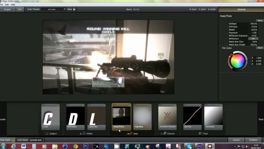Pick a hue in the Tint Color wheel
The height and width of the screenshot is (149, 264).
pos(238,61)
